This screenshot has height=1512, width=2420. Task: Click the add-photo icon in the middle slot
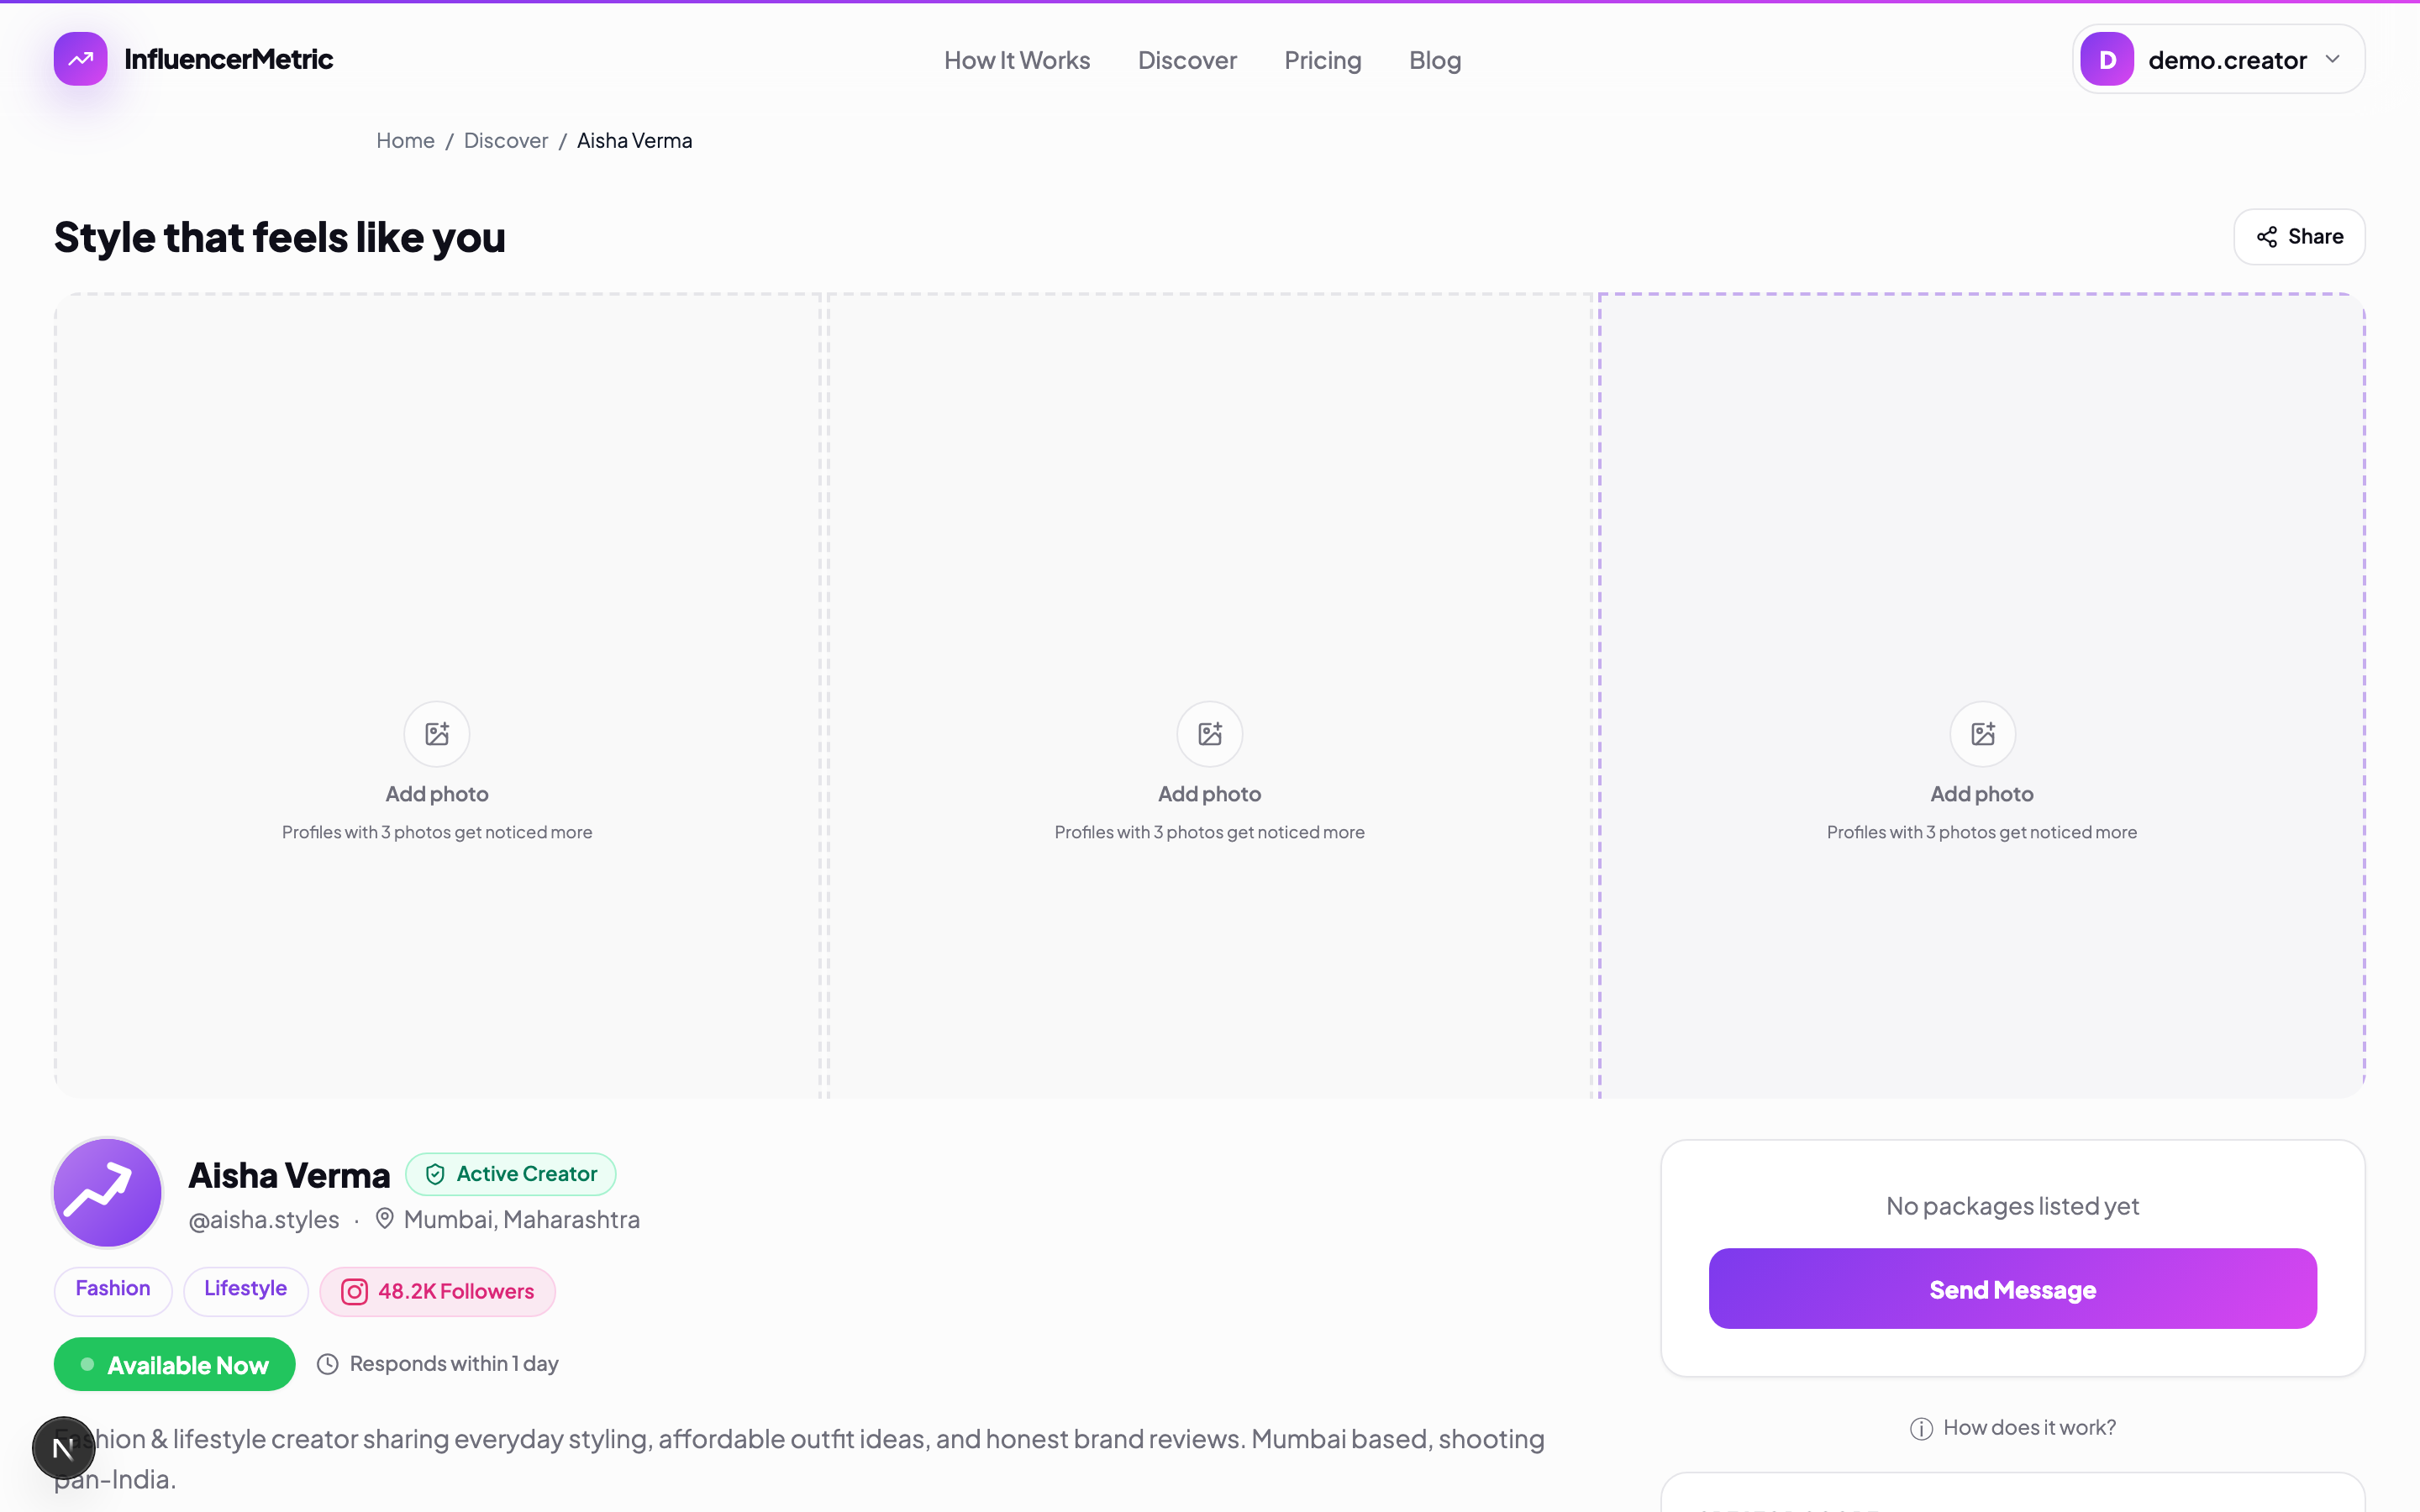(1210, 734)
